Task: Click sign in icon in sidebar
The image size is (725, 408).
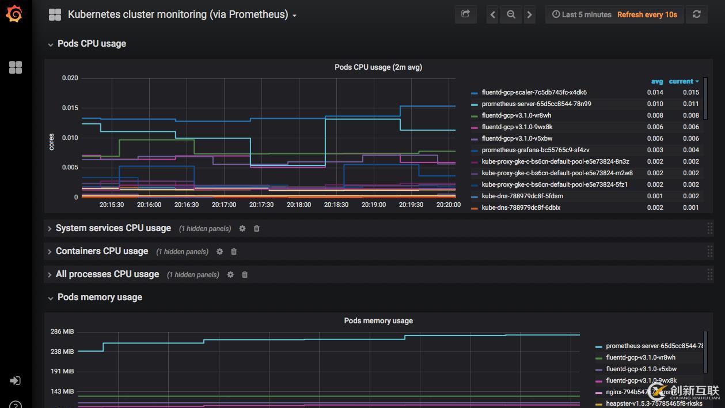Action: coord(16,380)
